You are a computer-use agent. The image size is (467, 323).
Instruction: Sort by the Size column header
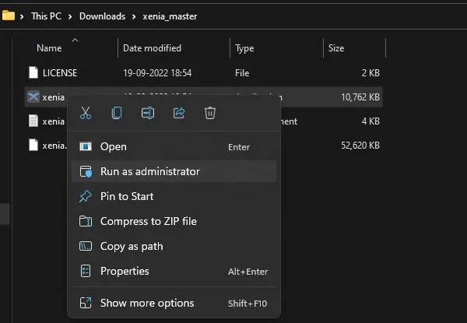(x=336, y=48)
